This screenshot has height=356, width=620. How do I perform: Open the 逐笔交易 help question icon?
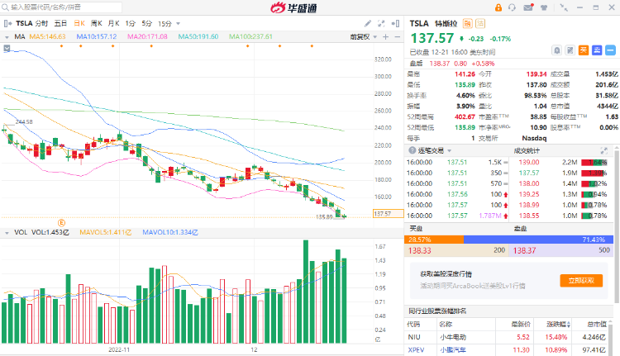pos(412,150)
